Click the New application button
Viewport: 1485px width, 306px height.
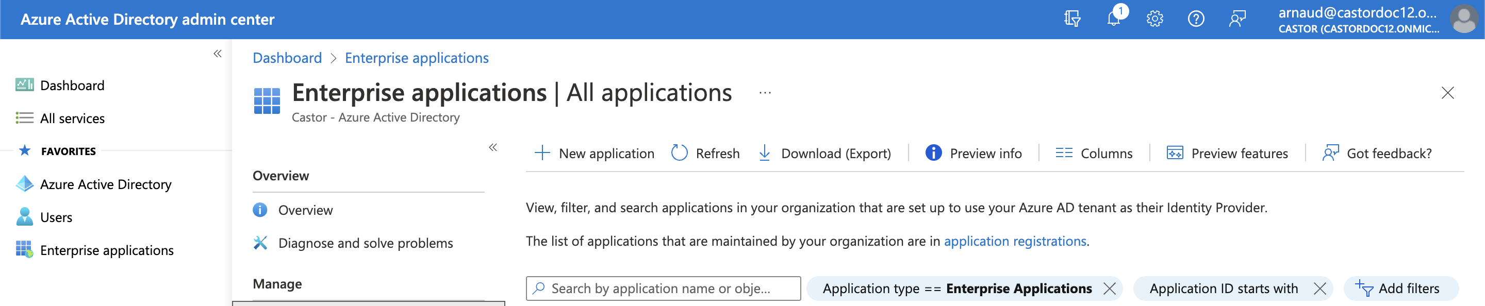pos(595,154)
